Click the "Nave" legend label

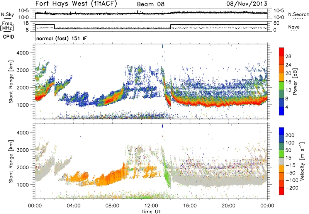[294, 27]
